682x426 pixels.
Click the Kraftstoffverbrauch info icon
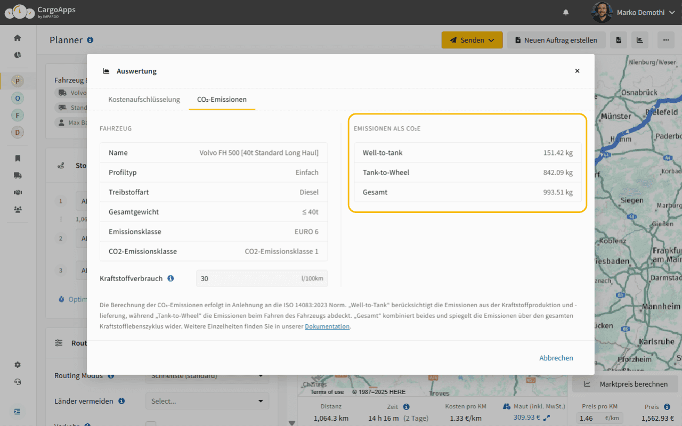[170, 278]
